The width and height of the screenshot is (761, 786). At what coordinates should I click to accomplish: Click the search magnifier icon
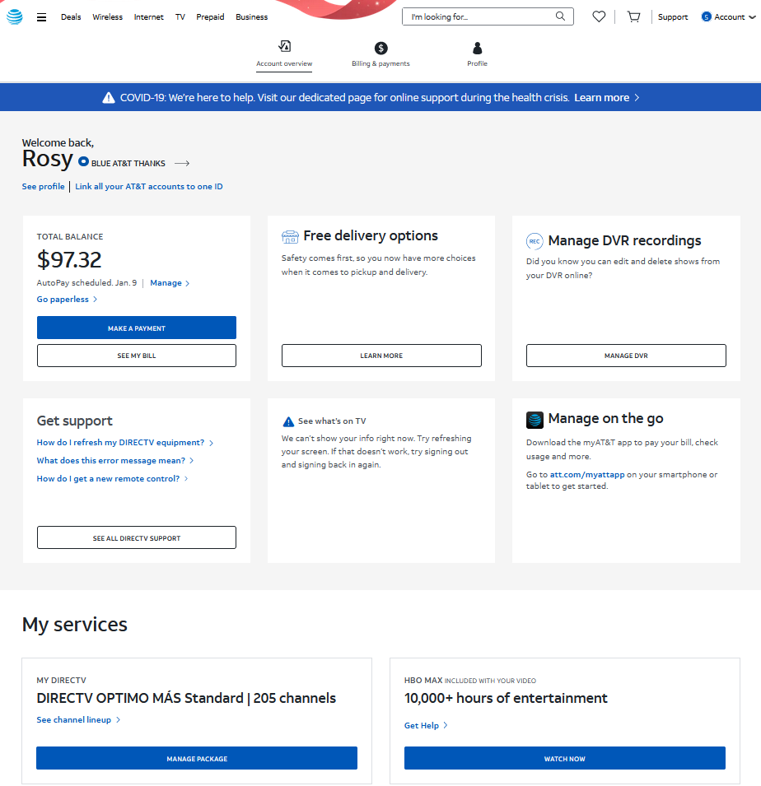point(561,16)
